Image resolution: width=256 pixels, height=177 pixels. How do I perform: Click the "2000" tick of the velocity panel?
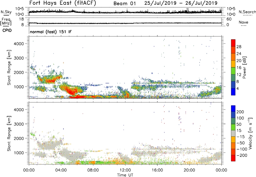point(19,138)
